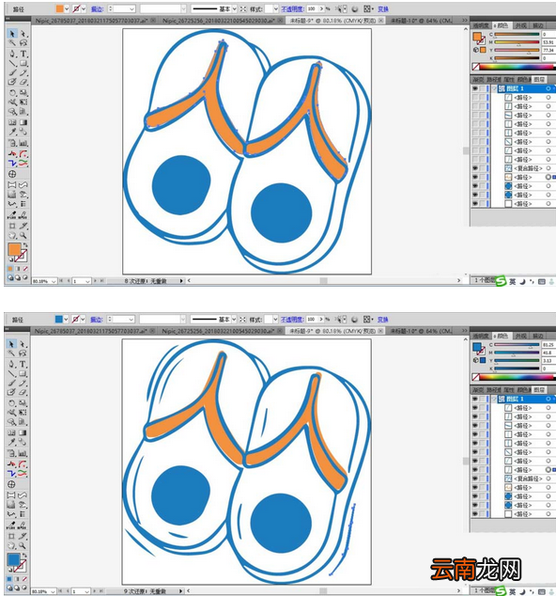Select the Pencil tool in the upper screenshot
The image size is (556, 596).
[23, 72]
